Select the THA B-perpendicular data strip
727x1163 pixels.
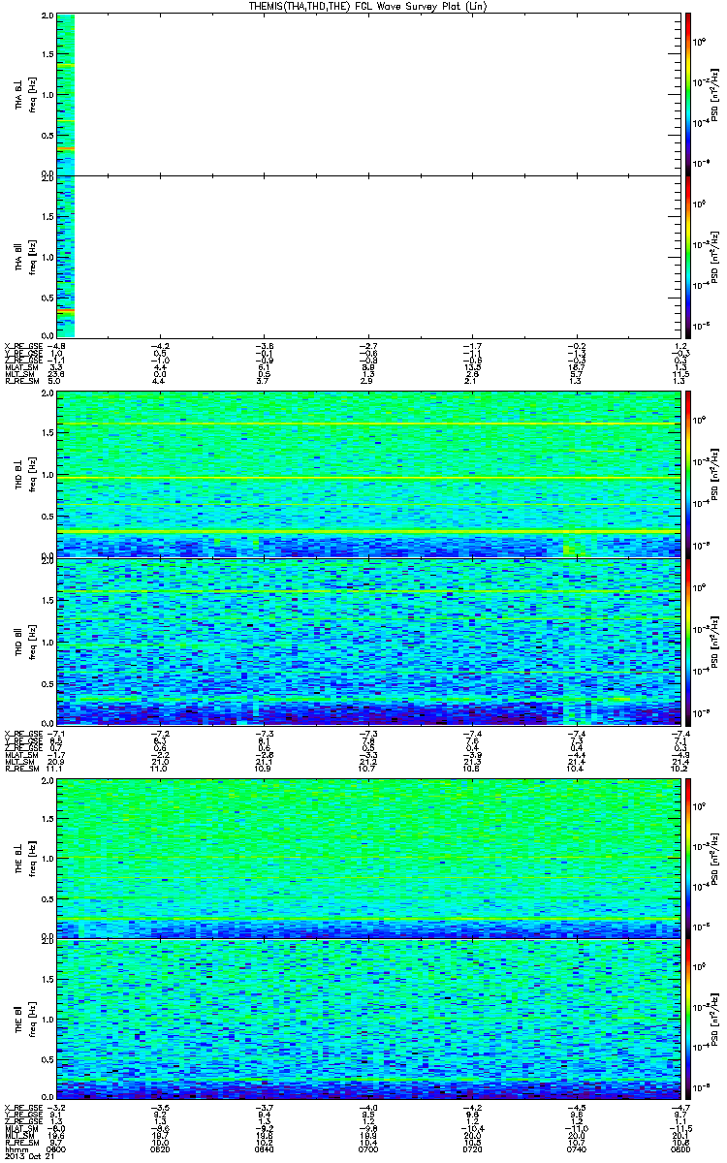(66, 95)
